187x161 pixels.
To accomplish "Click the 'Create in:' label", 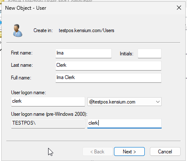I will tap(43, 30).
